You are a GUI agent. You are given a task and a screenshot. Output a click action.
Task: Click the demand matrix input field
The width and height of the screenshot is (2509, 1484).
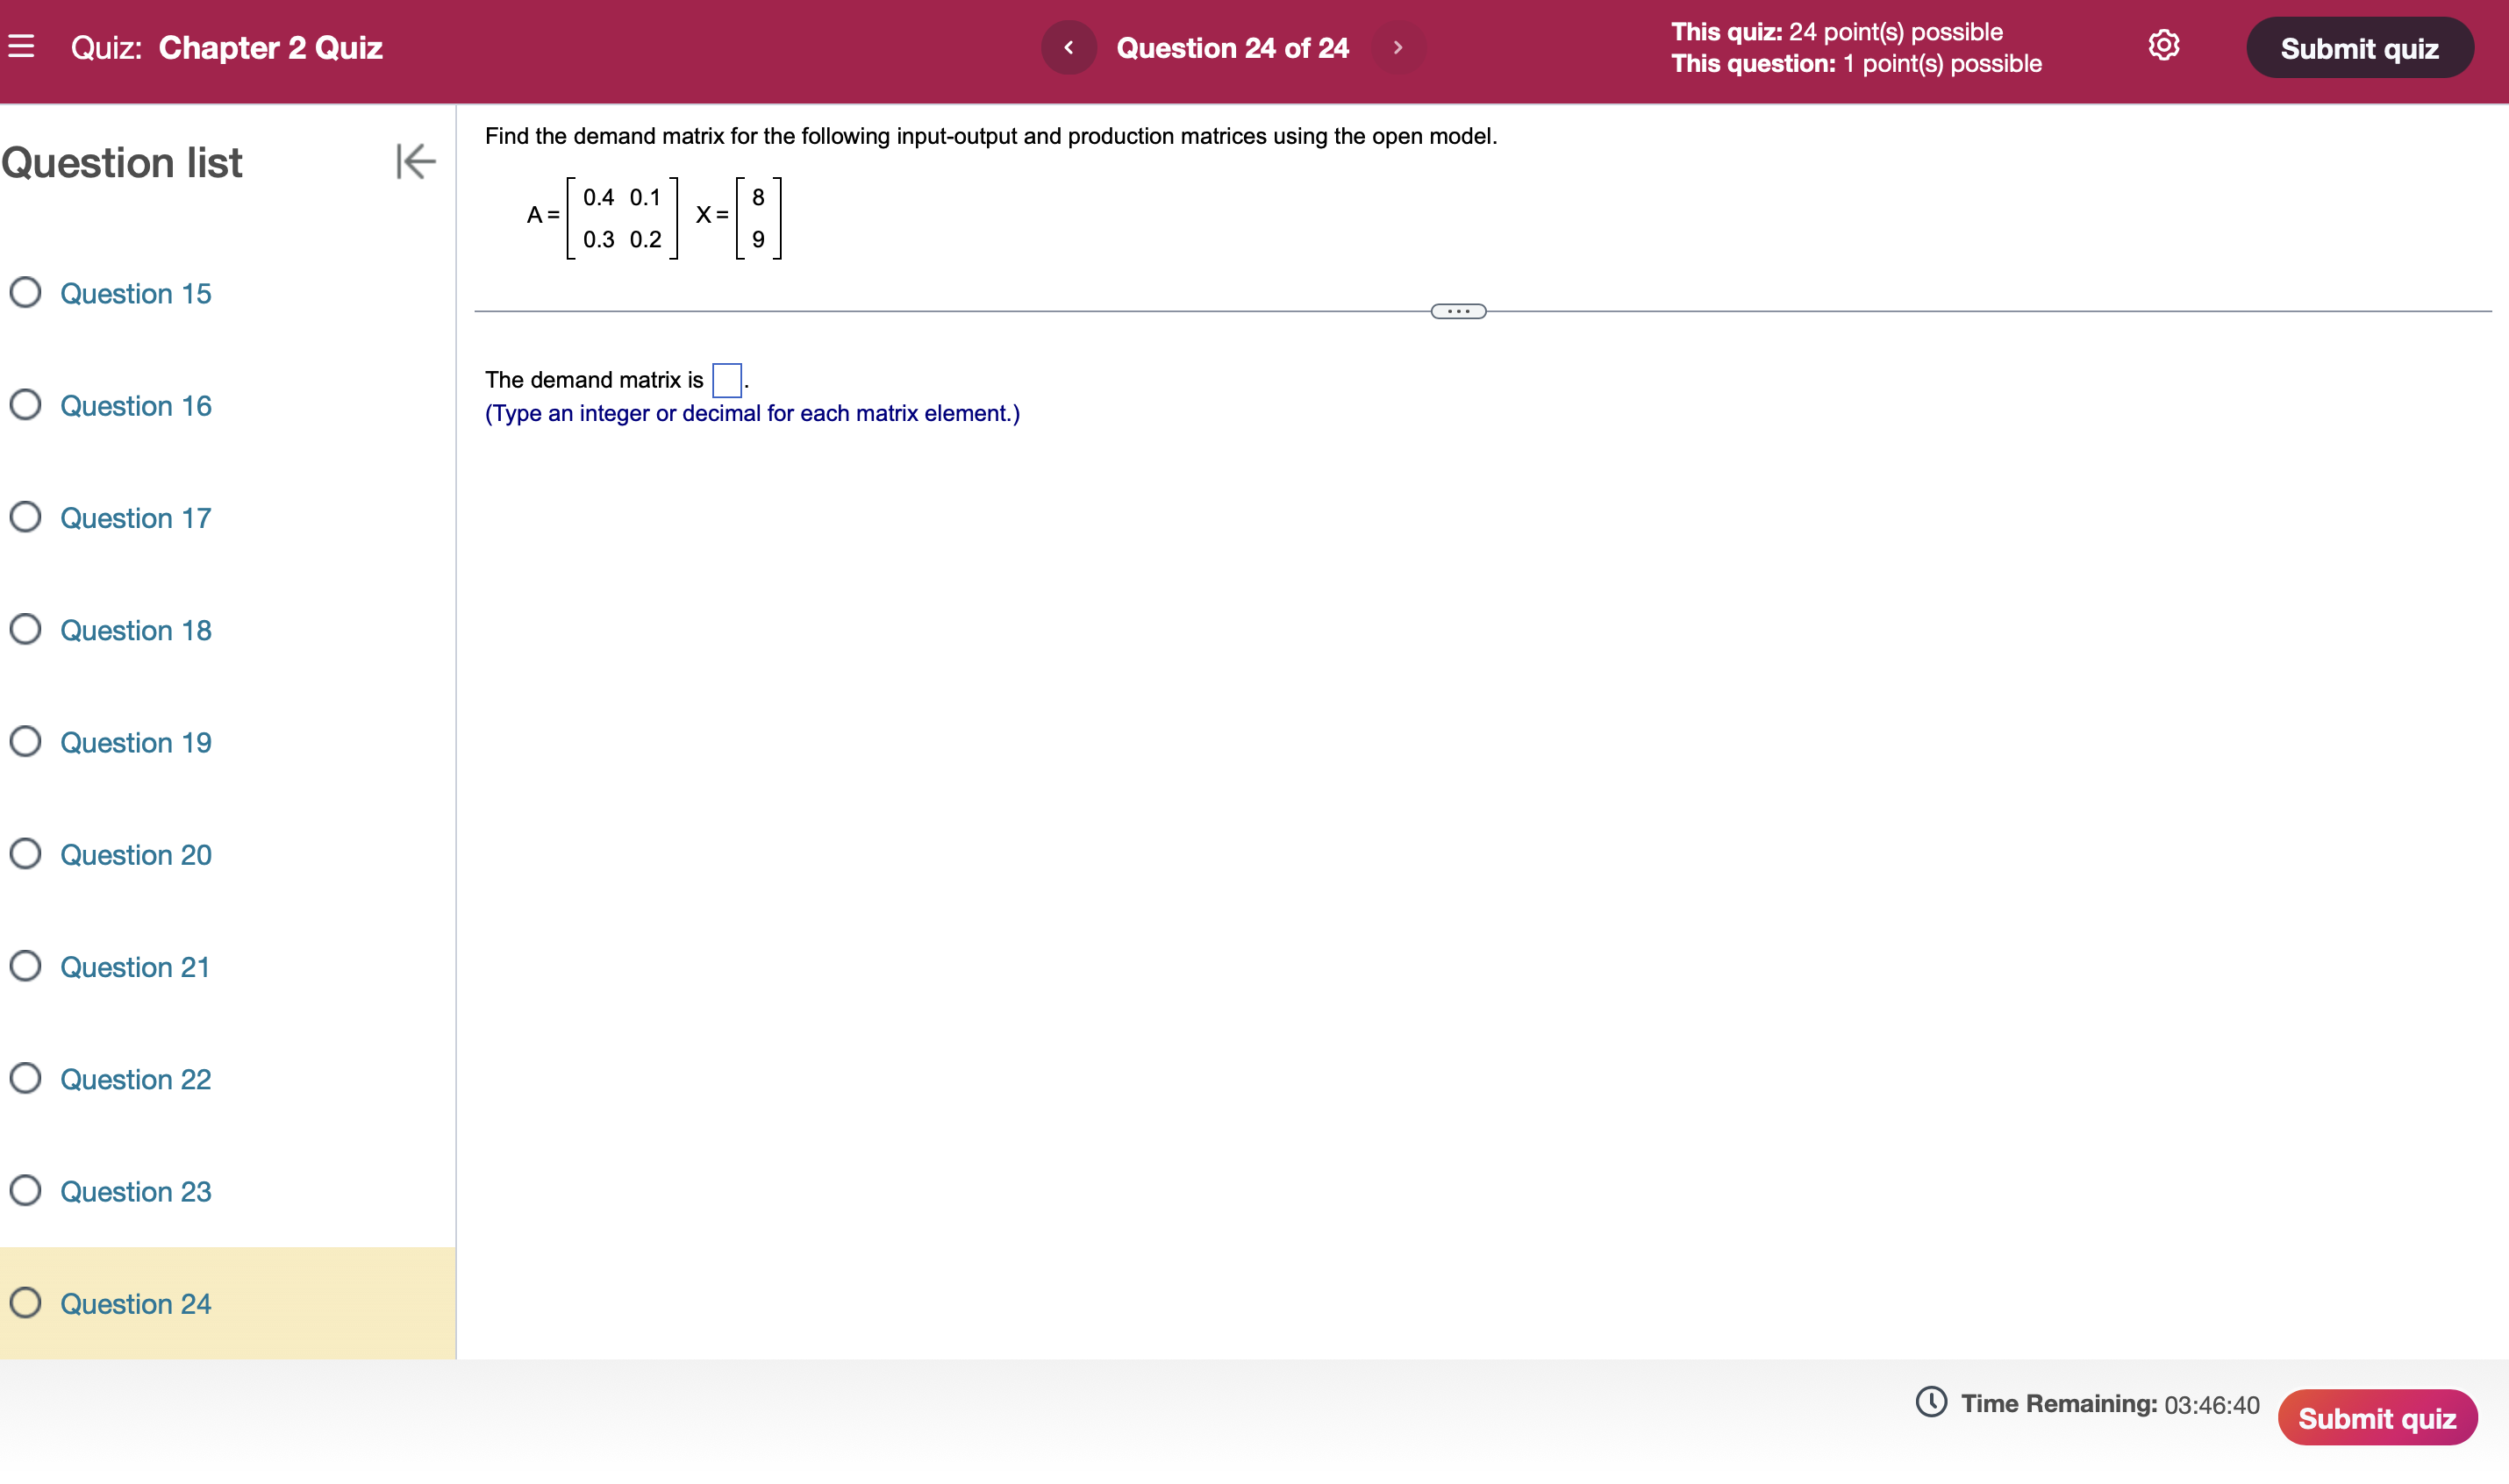click(726, 376)
